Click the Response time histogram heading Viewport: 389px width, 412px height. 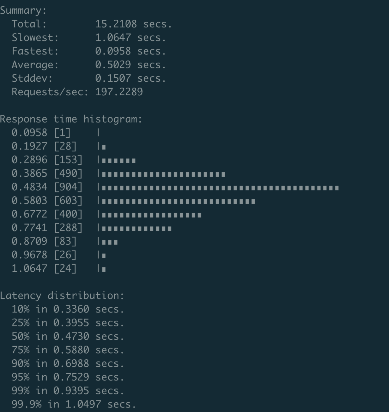click(71, 119)
